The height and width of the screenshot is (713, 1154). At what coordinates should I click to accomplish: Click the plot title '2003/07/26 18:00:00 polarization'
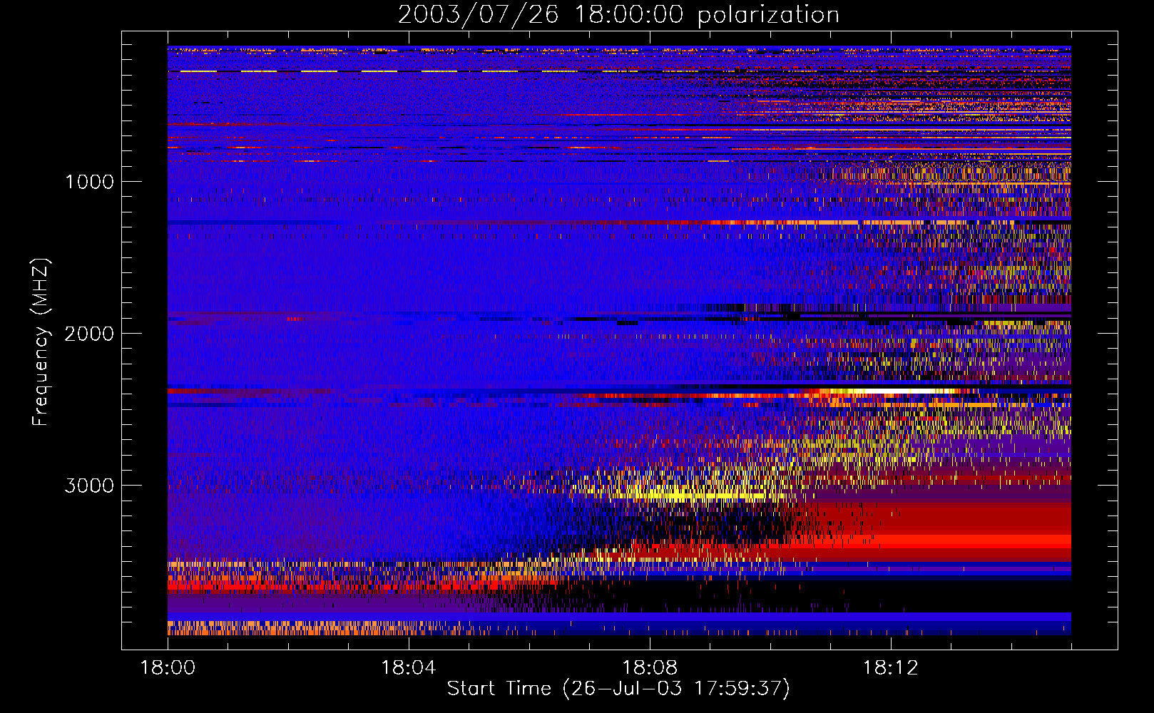click(x=618, y=14)
